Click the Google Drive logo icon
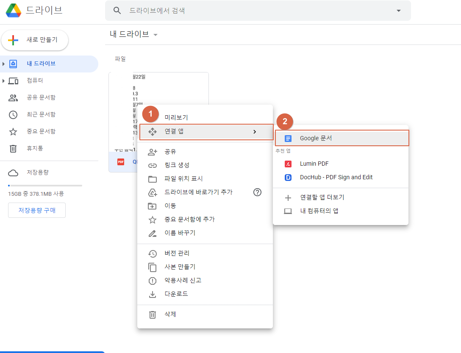The image size is (461, 353). click(x=14, y=11)
